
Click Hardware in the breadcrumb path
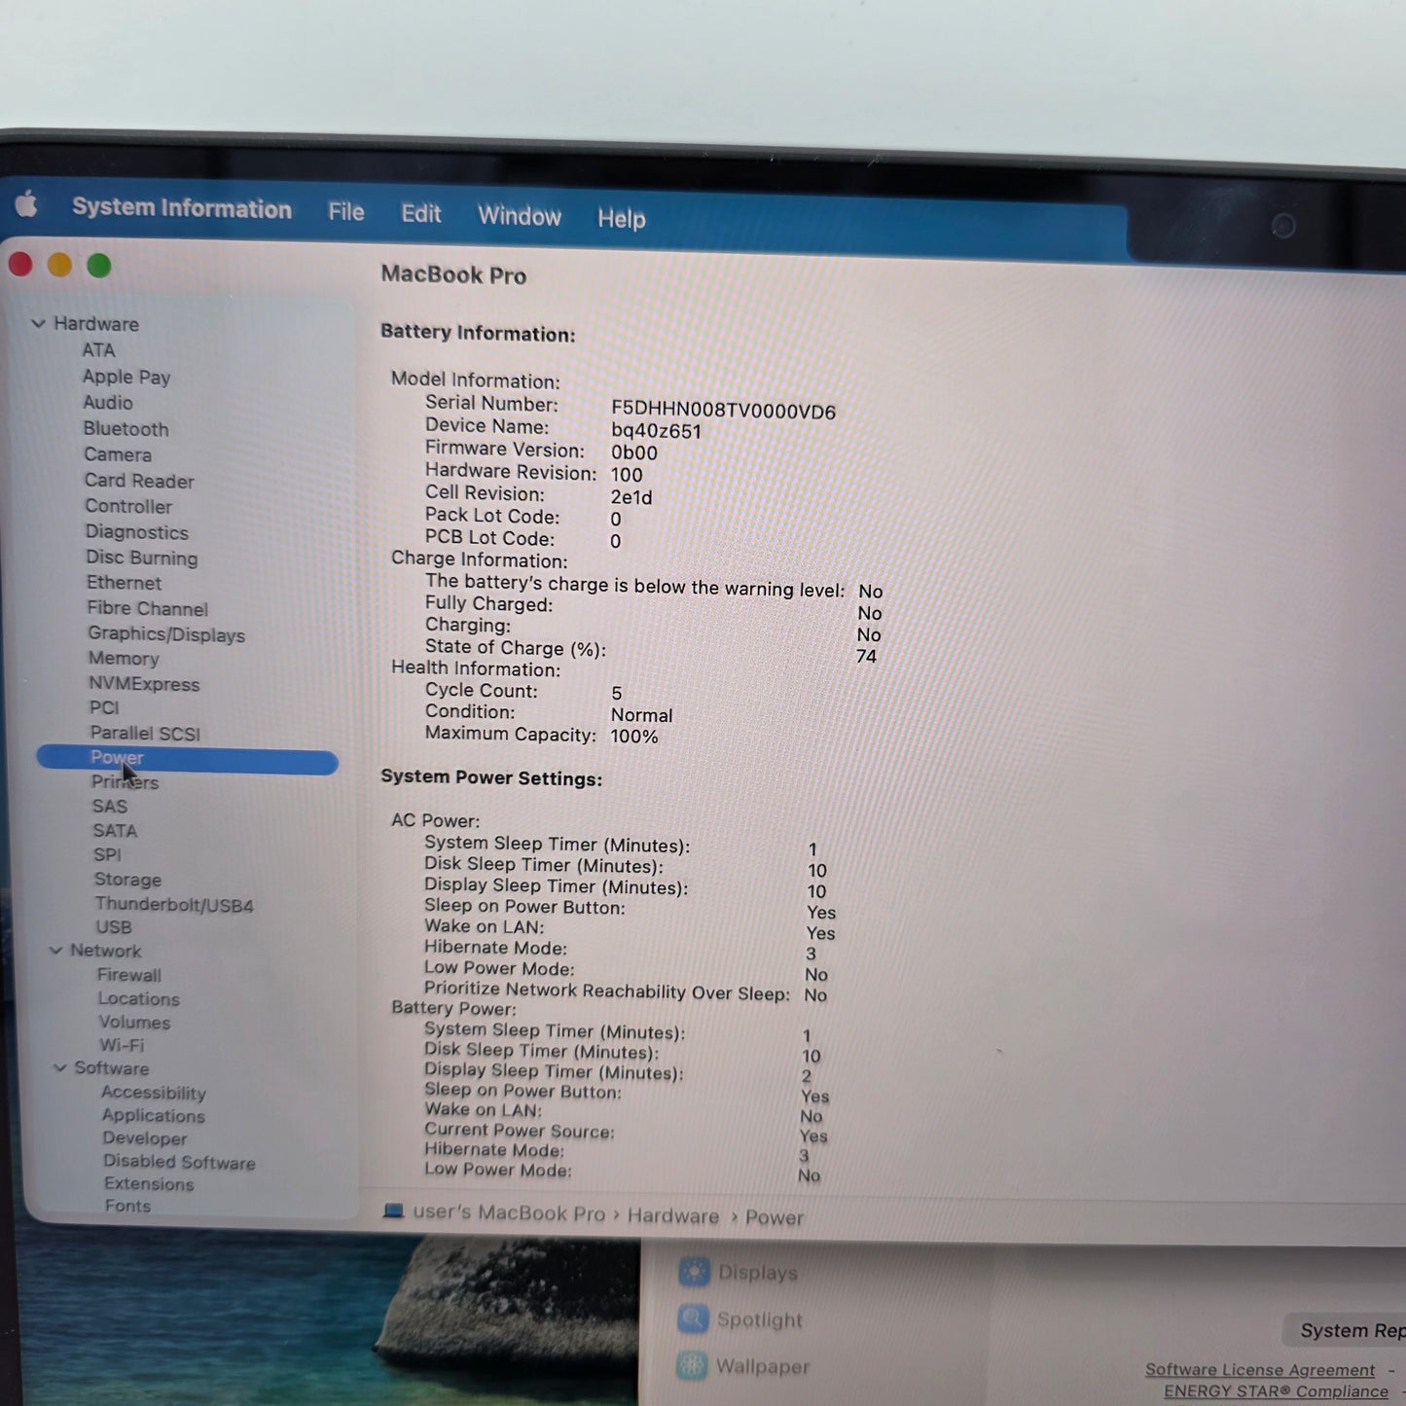673,1215
